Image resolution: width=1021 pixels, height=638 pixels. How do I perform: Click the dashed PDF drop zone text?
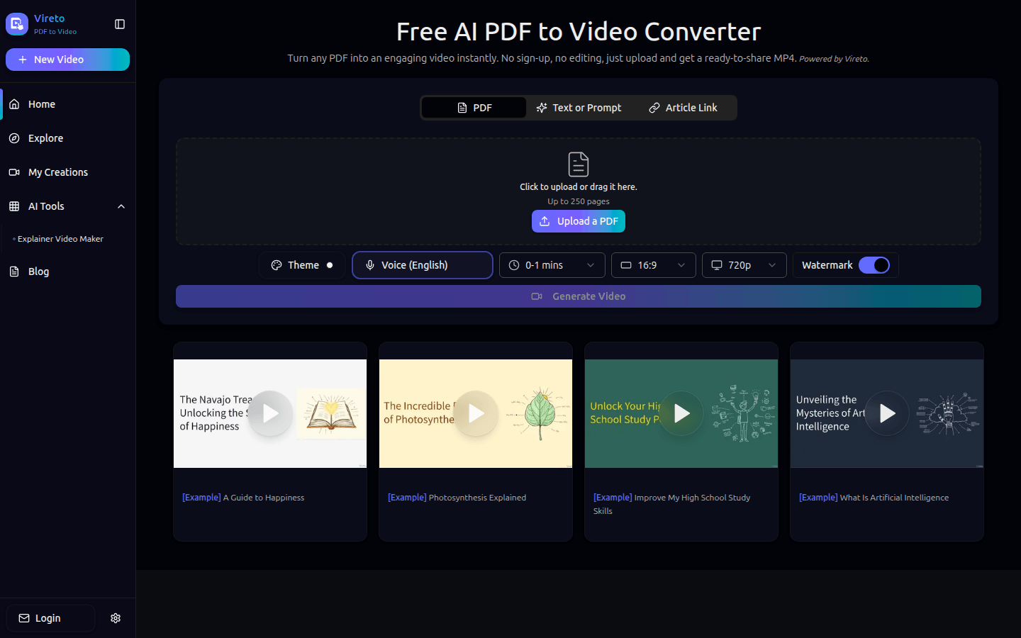point(579,187)
